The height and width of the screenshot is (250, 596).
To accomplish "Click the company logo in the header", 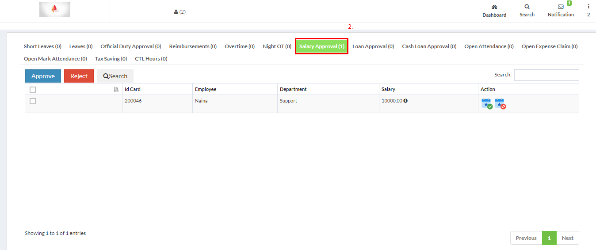I will (x=55, y=10).
